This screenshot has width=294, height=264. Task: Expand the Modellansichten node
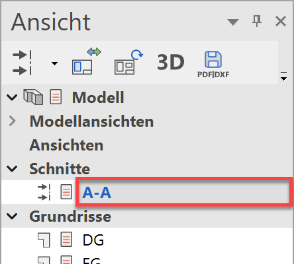tap(13, 121)
